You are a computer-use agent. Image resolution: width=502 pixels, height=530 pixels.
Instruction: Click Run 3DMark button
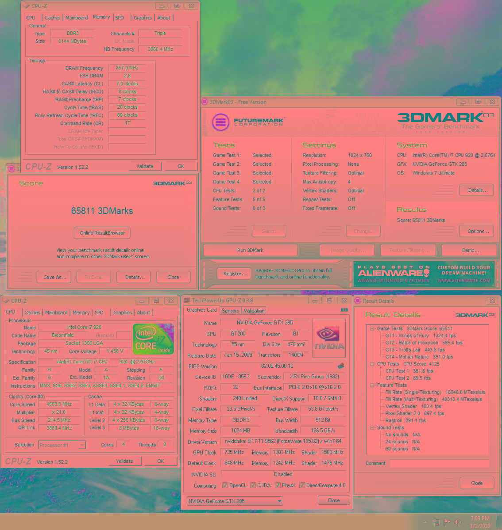tap(250, 250)
